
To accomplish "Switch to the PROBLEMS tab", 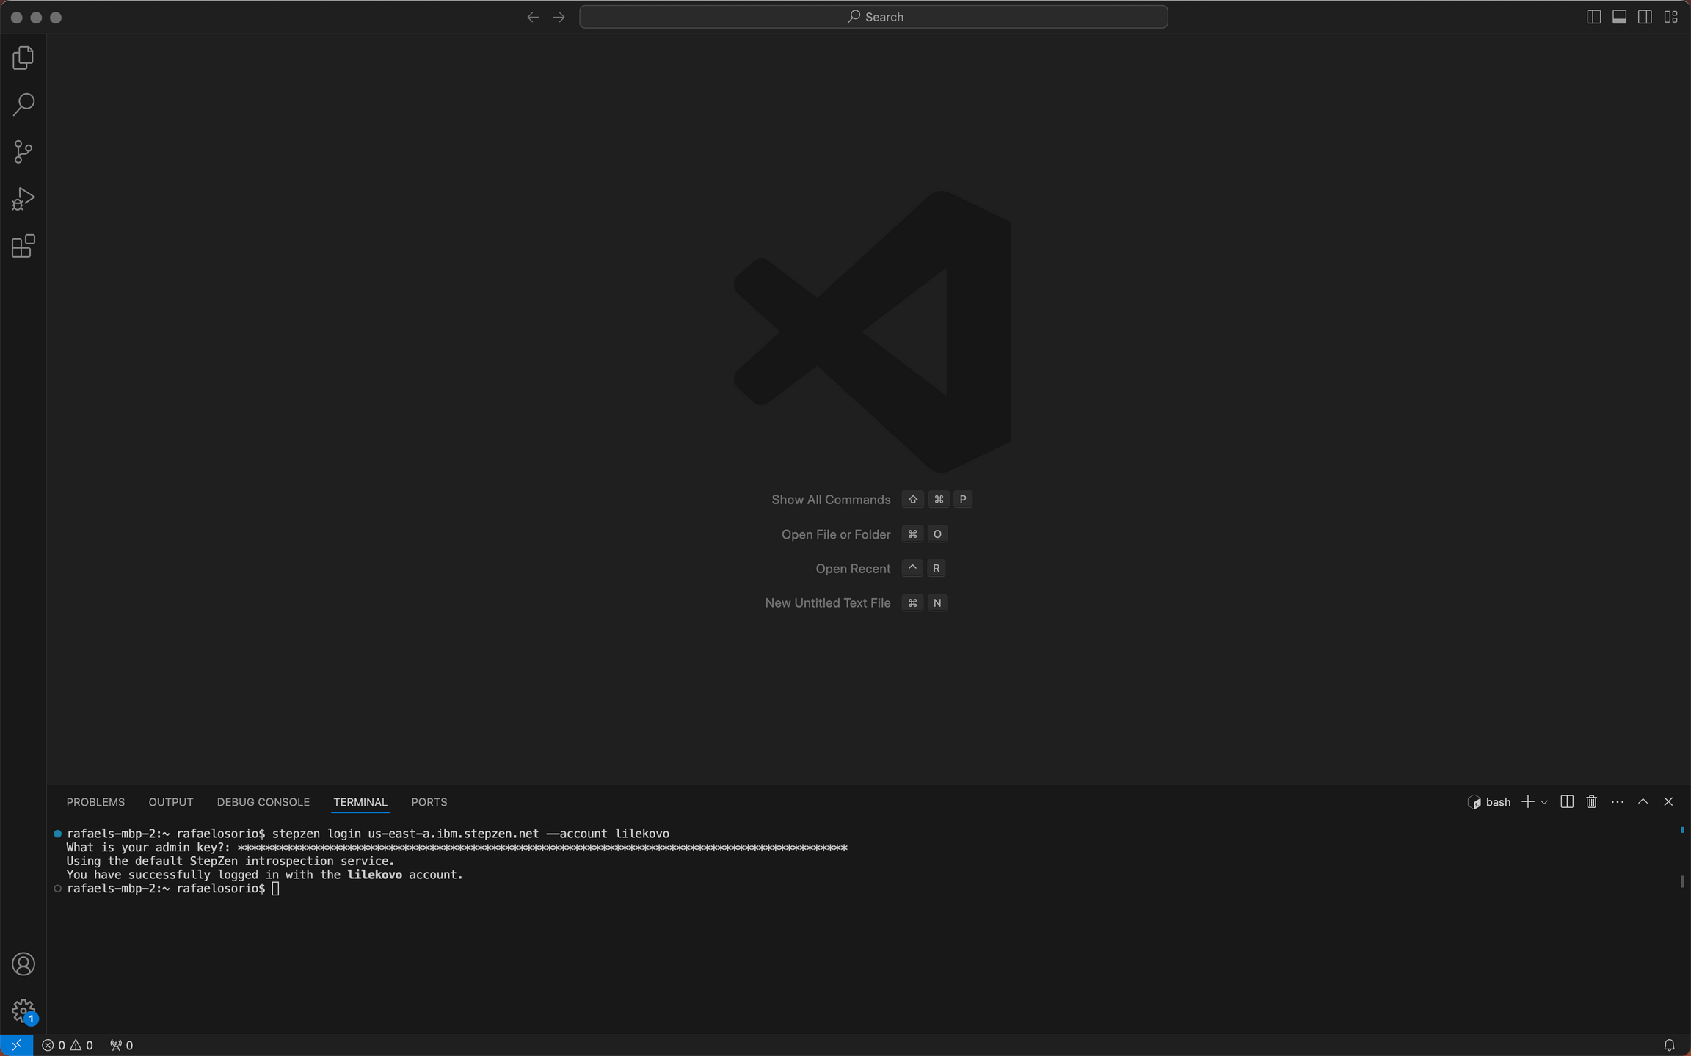I will click(x=95, y=801).
